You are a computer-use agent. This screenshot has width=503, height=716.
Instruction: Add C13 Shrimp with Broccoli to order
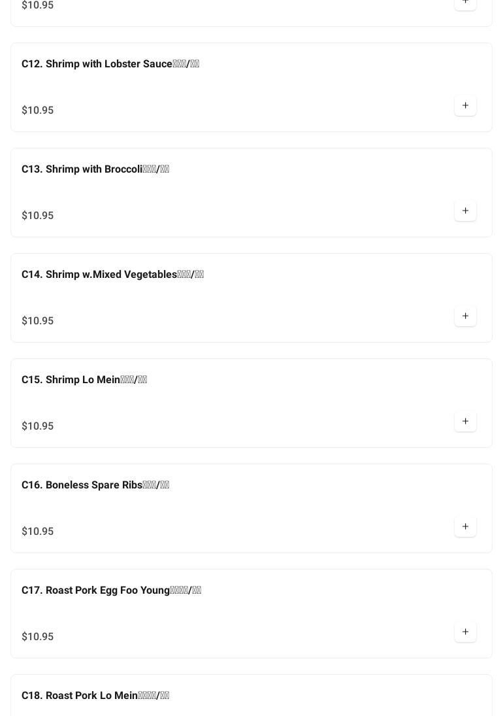click(465, 211)
